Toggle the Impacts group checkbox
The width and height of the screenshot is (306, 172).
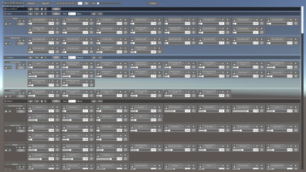pyautogui.click(x=6, y=58)
